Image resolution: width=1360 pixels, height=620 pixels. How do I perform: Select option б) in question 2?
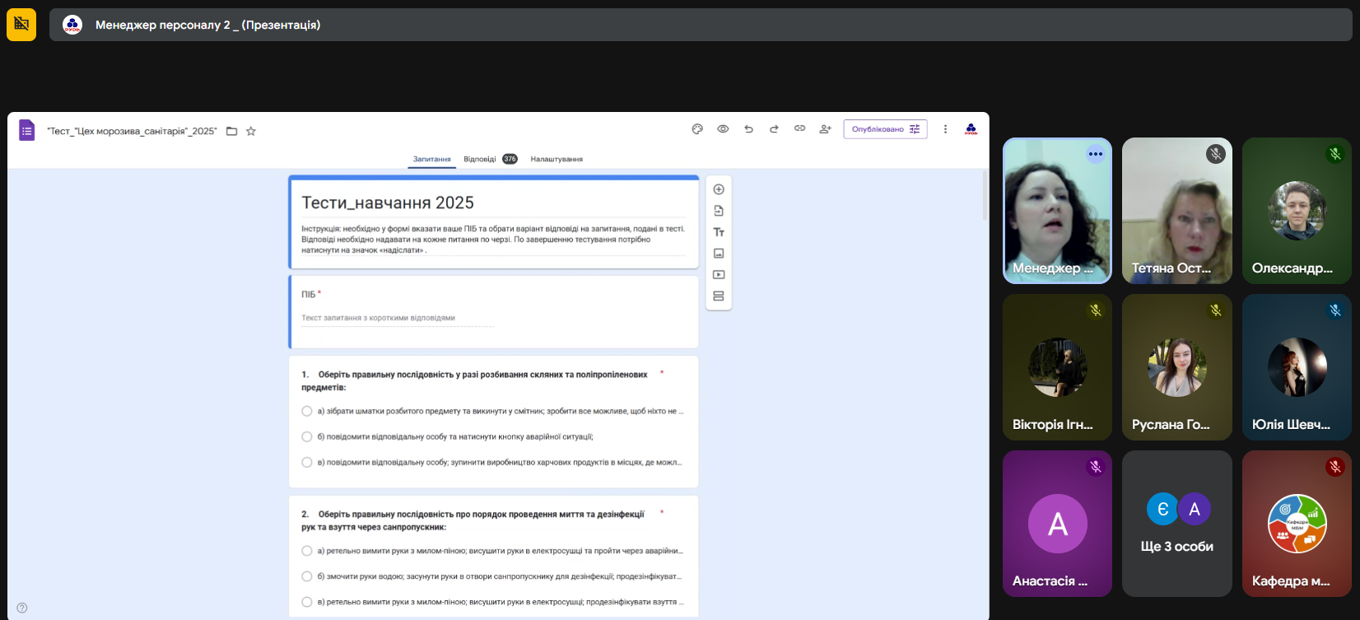click(307, 576)
